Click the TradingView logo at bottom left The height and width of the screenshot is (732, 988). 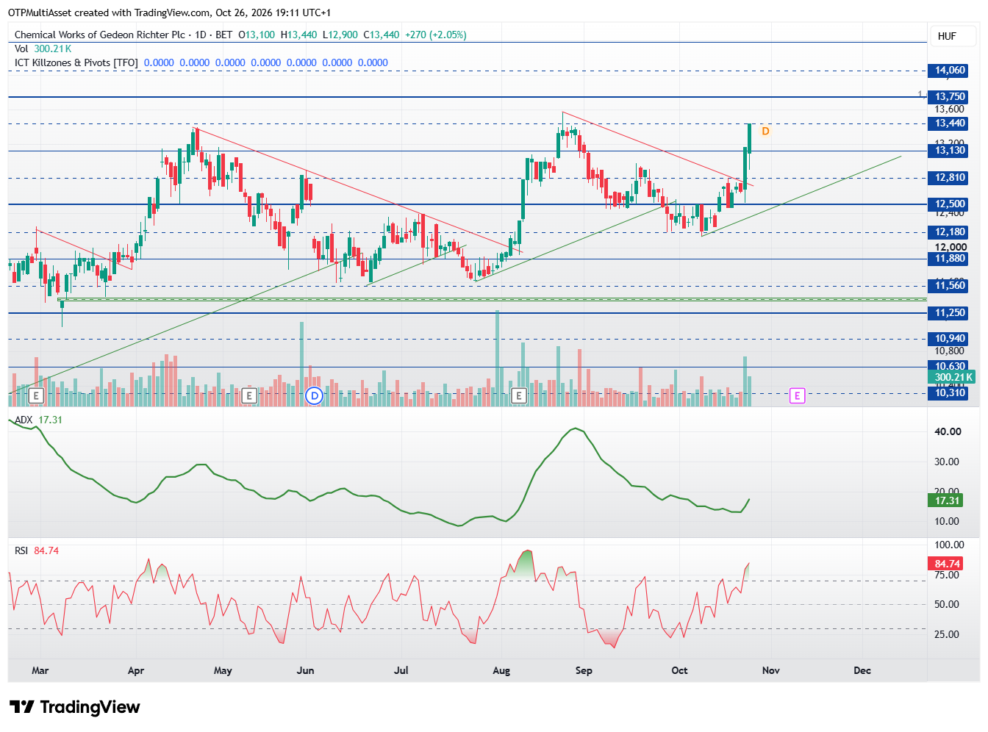pyautogui.click(x=74, y=707)
